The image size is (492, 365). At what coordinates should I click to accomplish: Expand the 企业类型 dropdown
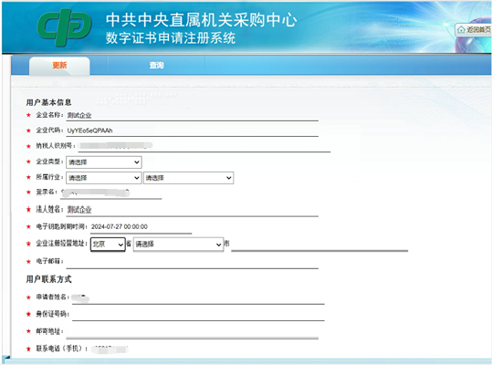click(x=104, y=162)
